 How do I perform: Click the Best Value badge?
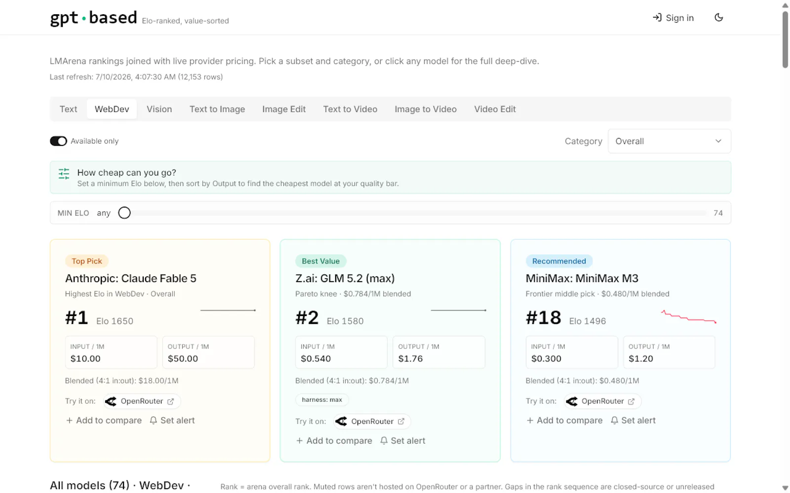(x=321, y=261)
